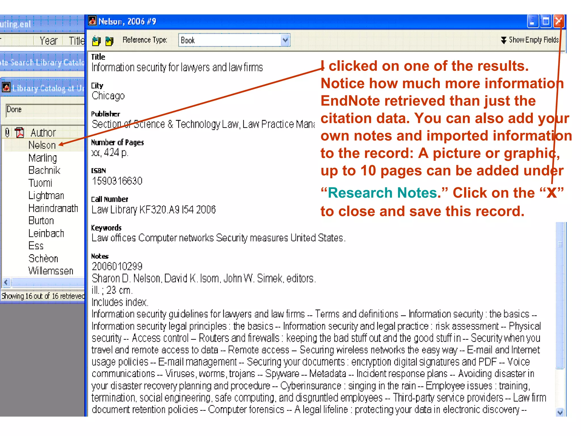Close the Nelson, 2006 #9 record window

point(559,21)
